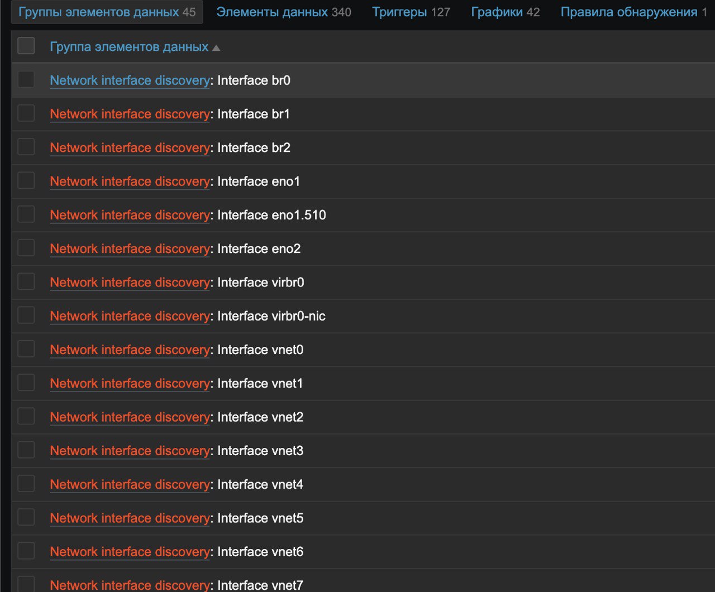Image resolution: width=715 pixels, height=592 pixels.
Task: Check the Interface vnet0 row checkbox
Action: (26, 348)
